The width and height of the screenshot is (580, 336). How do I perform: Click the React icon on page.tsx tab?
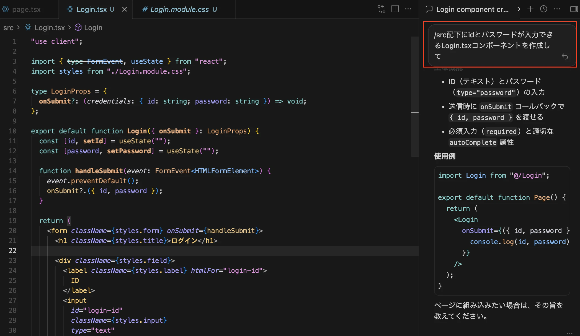click(x=6, y=9)
